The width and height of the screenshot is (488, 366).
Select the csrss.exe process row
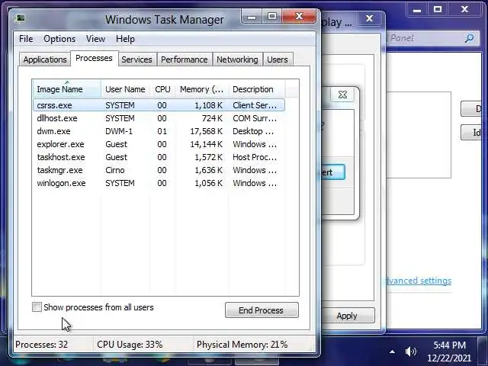coord(159,105)
